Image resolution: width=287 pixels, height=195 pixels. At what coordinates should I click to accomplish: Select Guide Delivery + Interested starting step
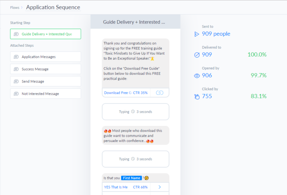46,34
